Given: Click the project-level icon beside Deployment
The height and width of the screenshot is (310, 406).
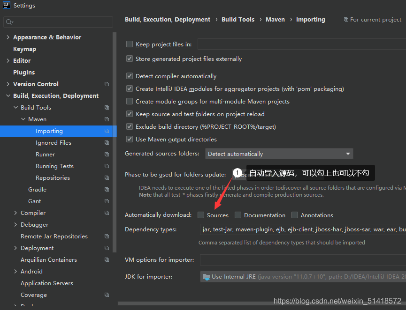Looking at the screenshot, I should pyautogui.click(x=107, y=248).
